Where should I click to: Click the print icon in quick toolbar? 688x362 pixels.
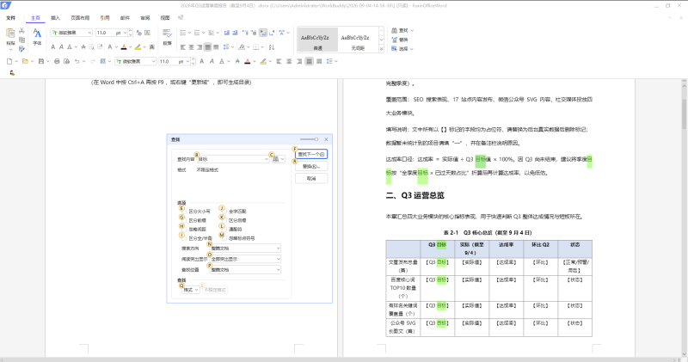(x=57, y=61)
